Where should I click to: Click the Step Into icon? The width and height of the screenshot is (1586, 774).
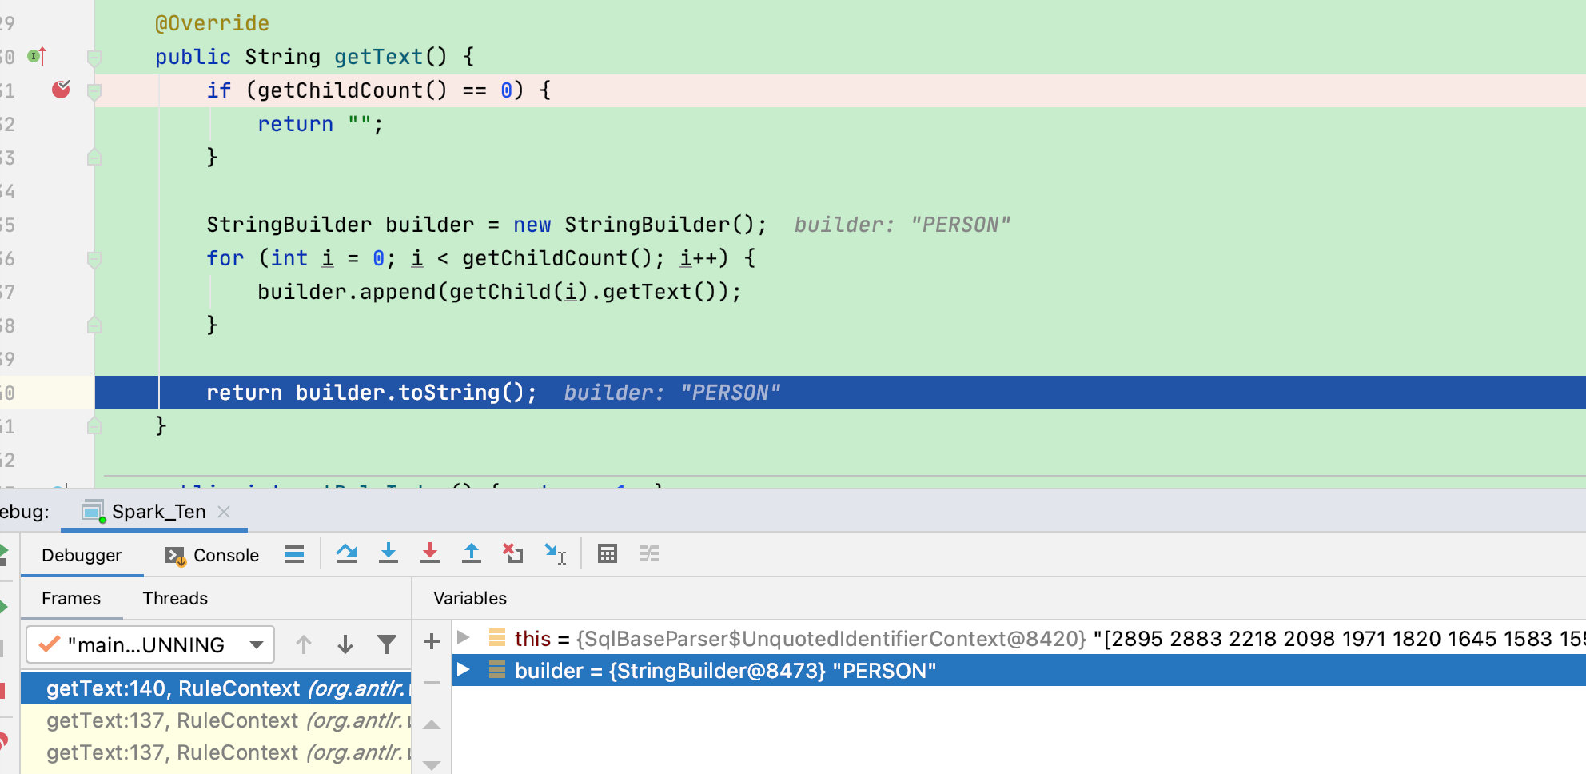click(389, 553)
